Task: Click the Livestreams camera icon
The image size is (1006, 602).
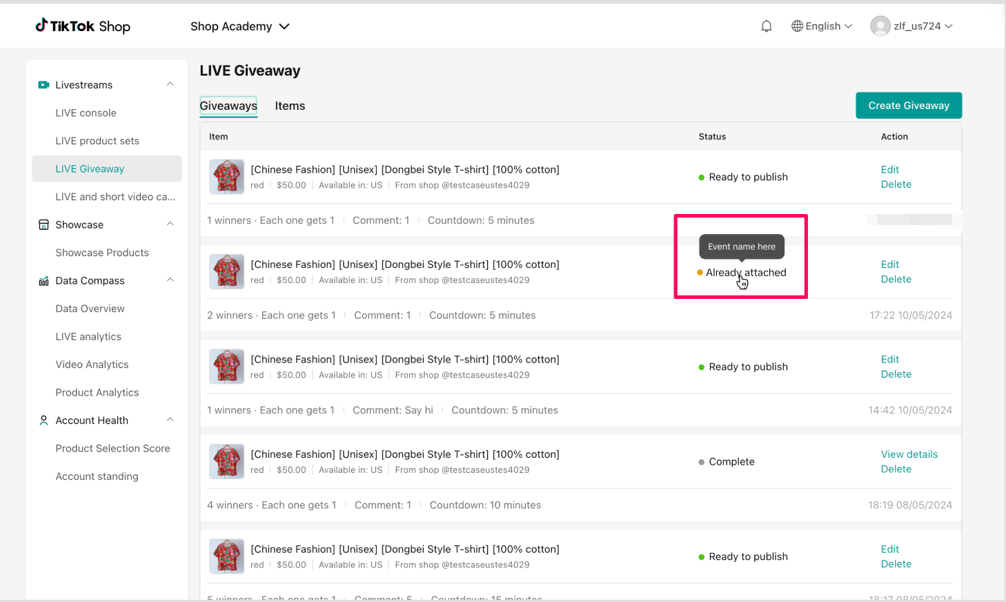Action: click(x=43, y=85)
